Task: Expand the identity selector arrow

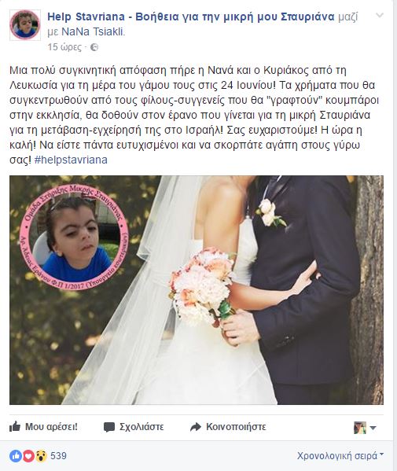Action: coord(373,428)
